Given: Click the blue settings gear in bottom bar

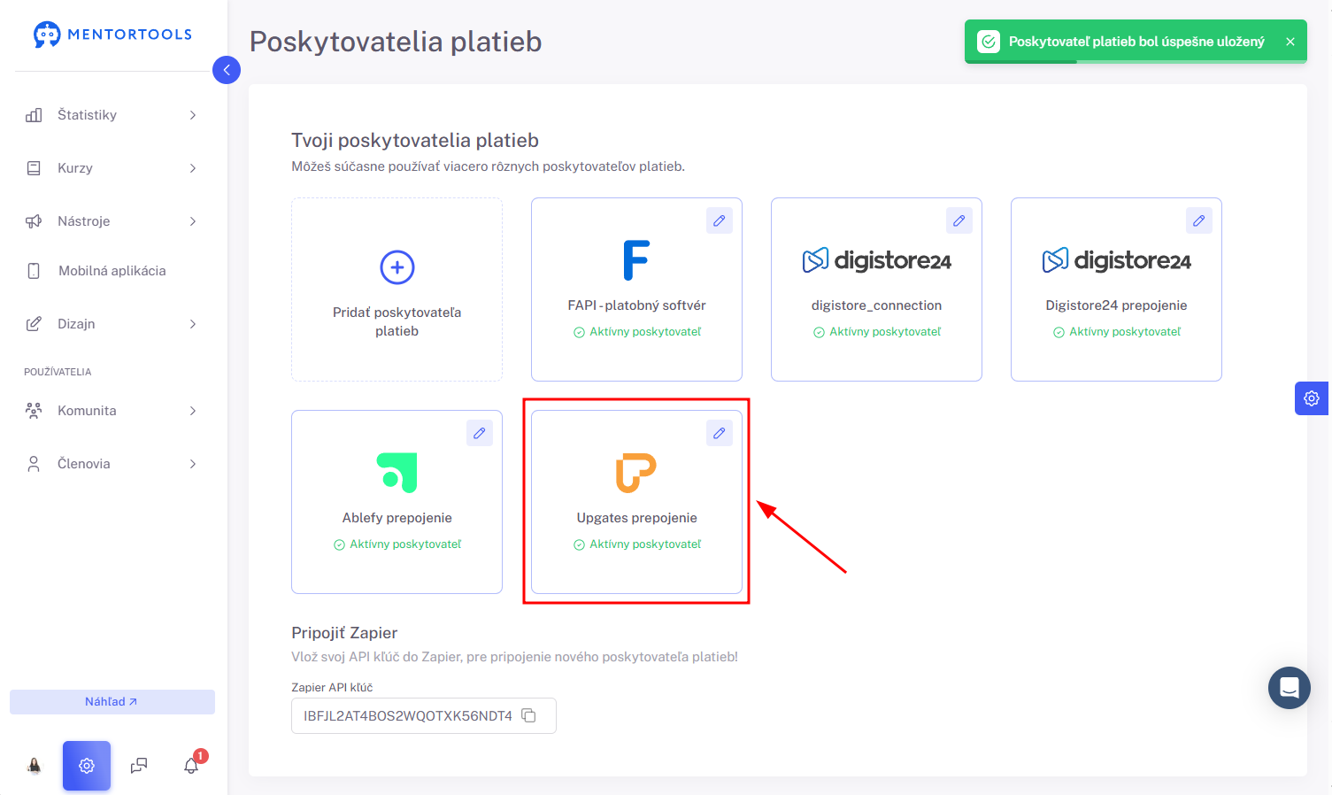Looking at the screenshot, I should tap(87, 766).
